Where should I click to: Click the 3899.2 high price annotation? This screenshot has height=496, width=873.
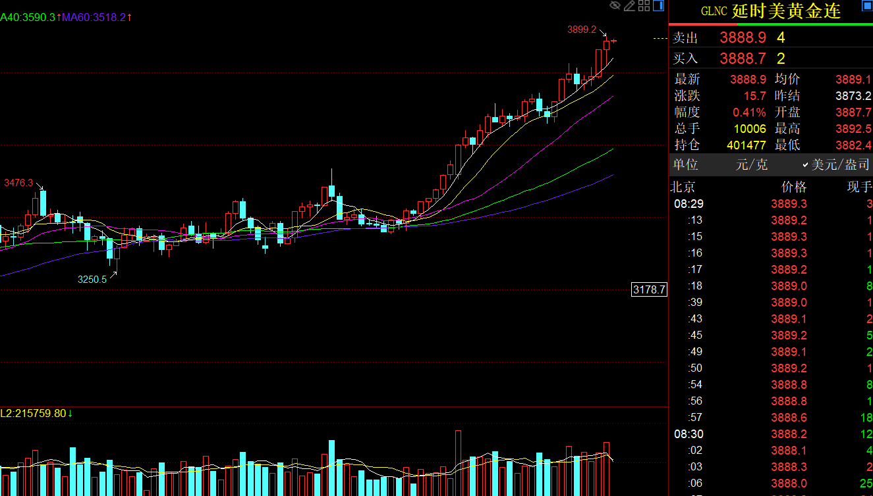tap(581, 30)
